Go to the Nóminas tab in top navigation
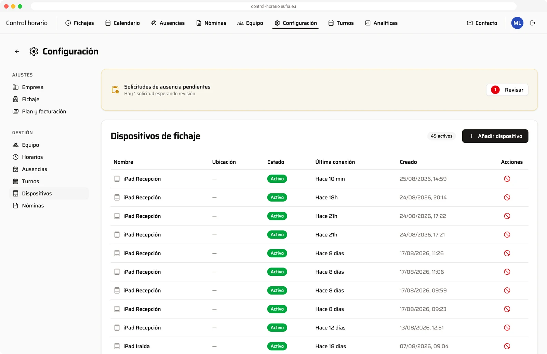547x354 pixels. [x=211, y=23]
